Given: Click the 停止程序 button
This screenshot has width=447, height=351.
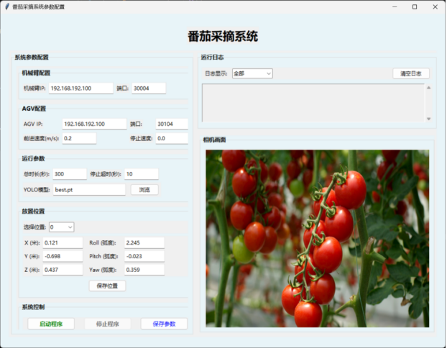Looking at the screenshot, I should pyautogui.click(x=107, y=324).
